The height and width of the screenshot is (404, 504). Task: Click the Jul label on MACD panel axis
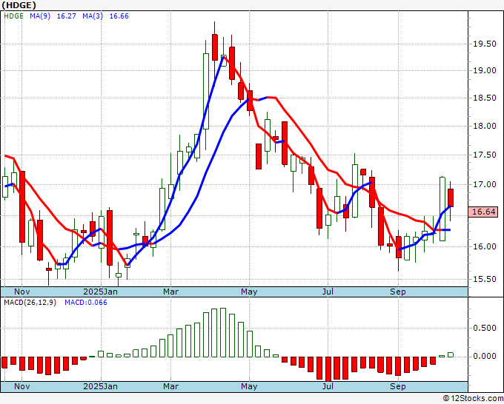click(x=326, y=386)
